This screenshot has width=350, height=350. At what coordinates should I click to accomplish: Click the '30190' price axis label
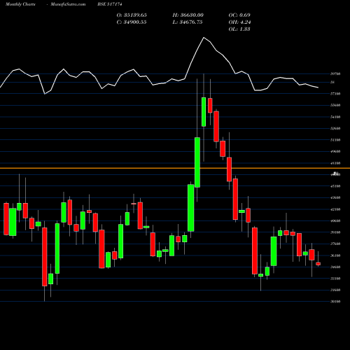335,302
